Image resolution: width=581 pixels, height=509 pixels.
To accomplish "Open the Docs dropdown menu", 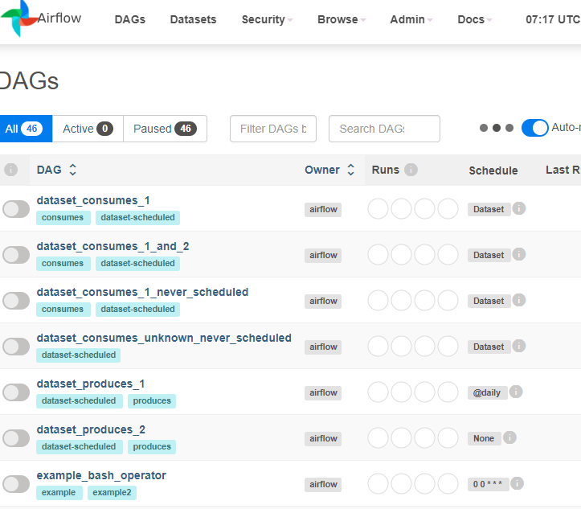I will coord(475,19).
